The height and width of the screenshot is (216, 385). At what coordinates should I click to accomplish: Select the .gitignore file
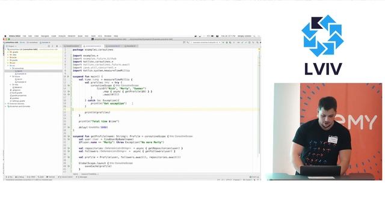pos(15,90)
